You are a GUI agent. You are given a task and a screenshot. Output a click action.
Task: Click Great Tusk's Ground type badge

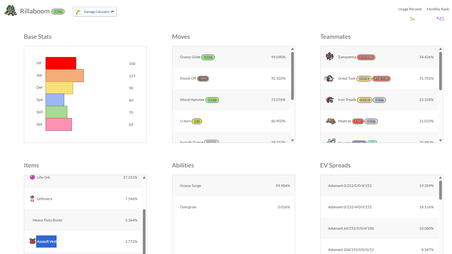[x=364, y=79]
